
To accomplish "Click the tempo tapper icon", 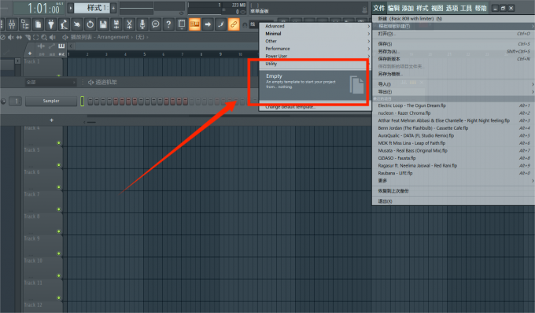I will 64,24.
